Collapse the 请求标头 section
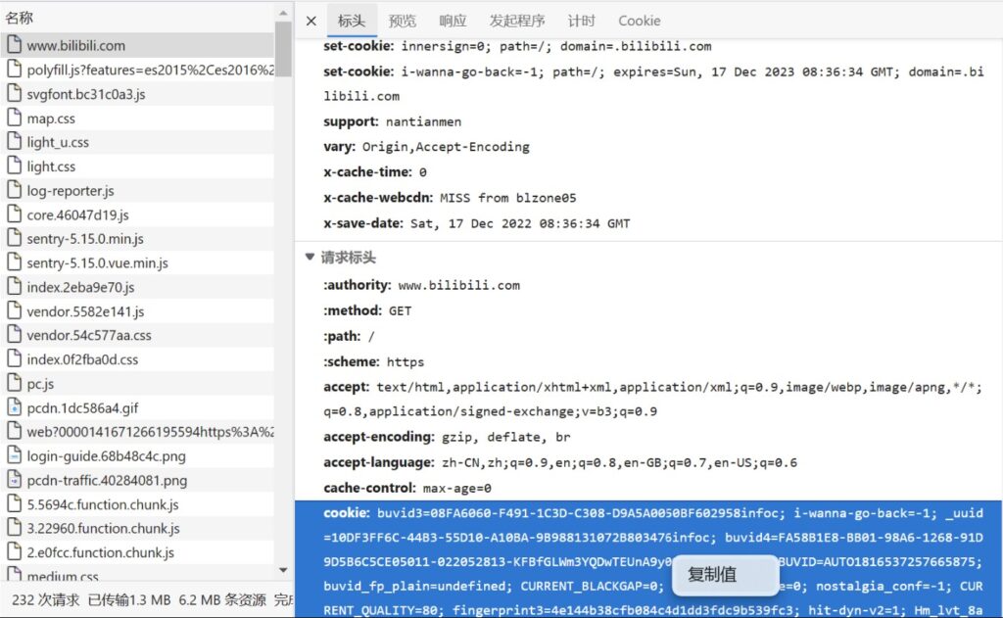 [310, 258]
